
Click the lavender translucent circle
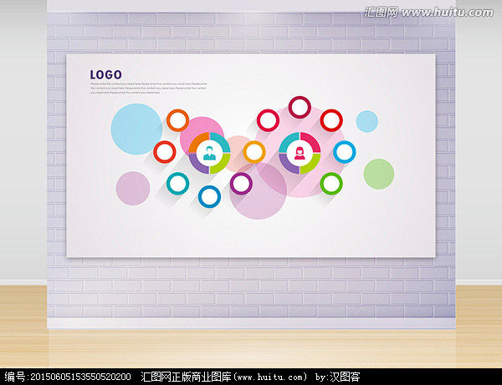click(132, 188)
